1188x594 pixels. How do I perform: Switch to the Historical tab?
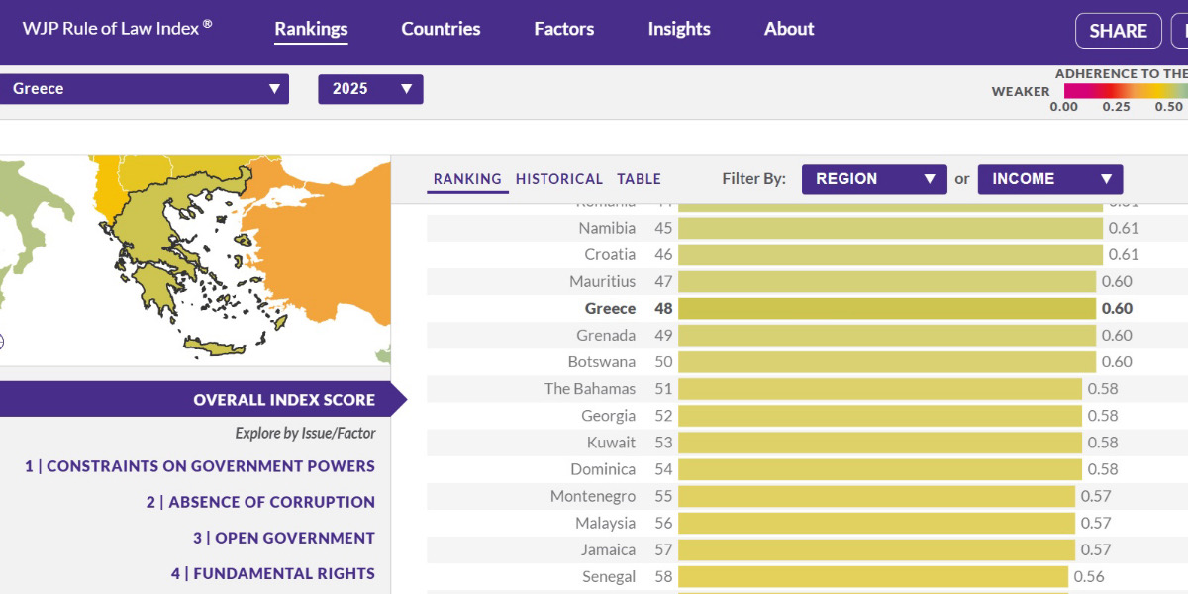click(x=558, y=179)
